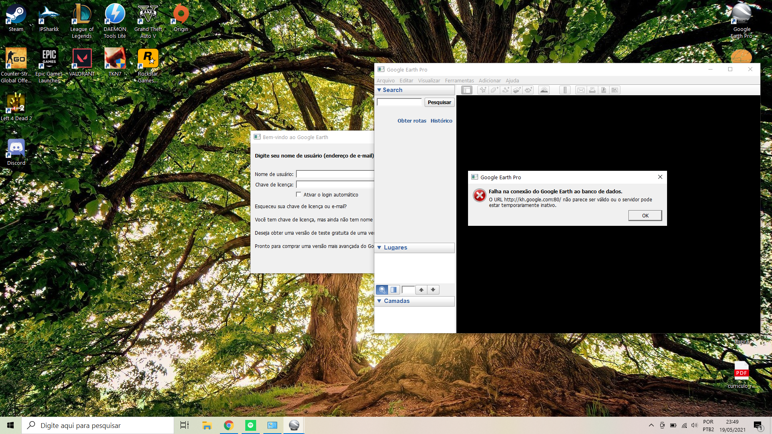Collapse the Search panel
Viewport: 772px width, 434px height.
tap(379, 90)
